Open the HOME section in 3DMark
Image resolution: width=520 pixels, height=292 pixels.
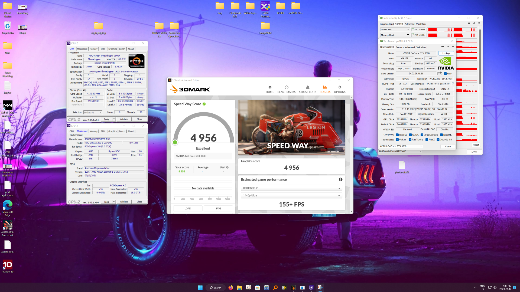[x=270, y=89]
